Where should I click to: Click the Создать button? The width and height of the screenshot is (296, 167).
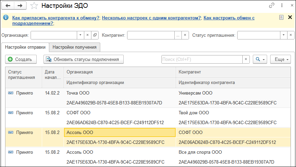pos(21,59)
